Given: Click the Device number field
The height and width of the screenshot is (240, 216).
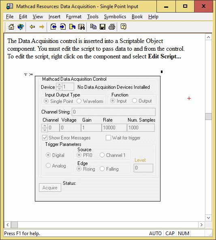Looking at the screenshot, I should [68, 87].
